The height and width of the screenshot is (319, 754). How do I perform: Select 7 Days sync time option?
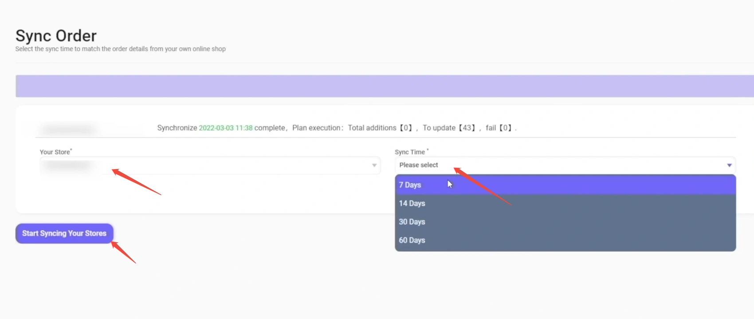[x=565, y=185]
